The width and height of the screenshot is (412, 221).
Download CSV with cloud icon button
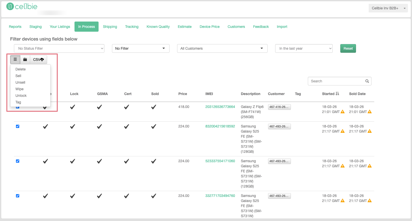pos(39,60)
